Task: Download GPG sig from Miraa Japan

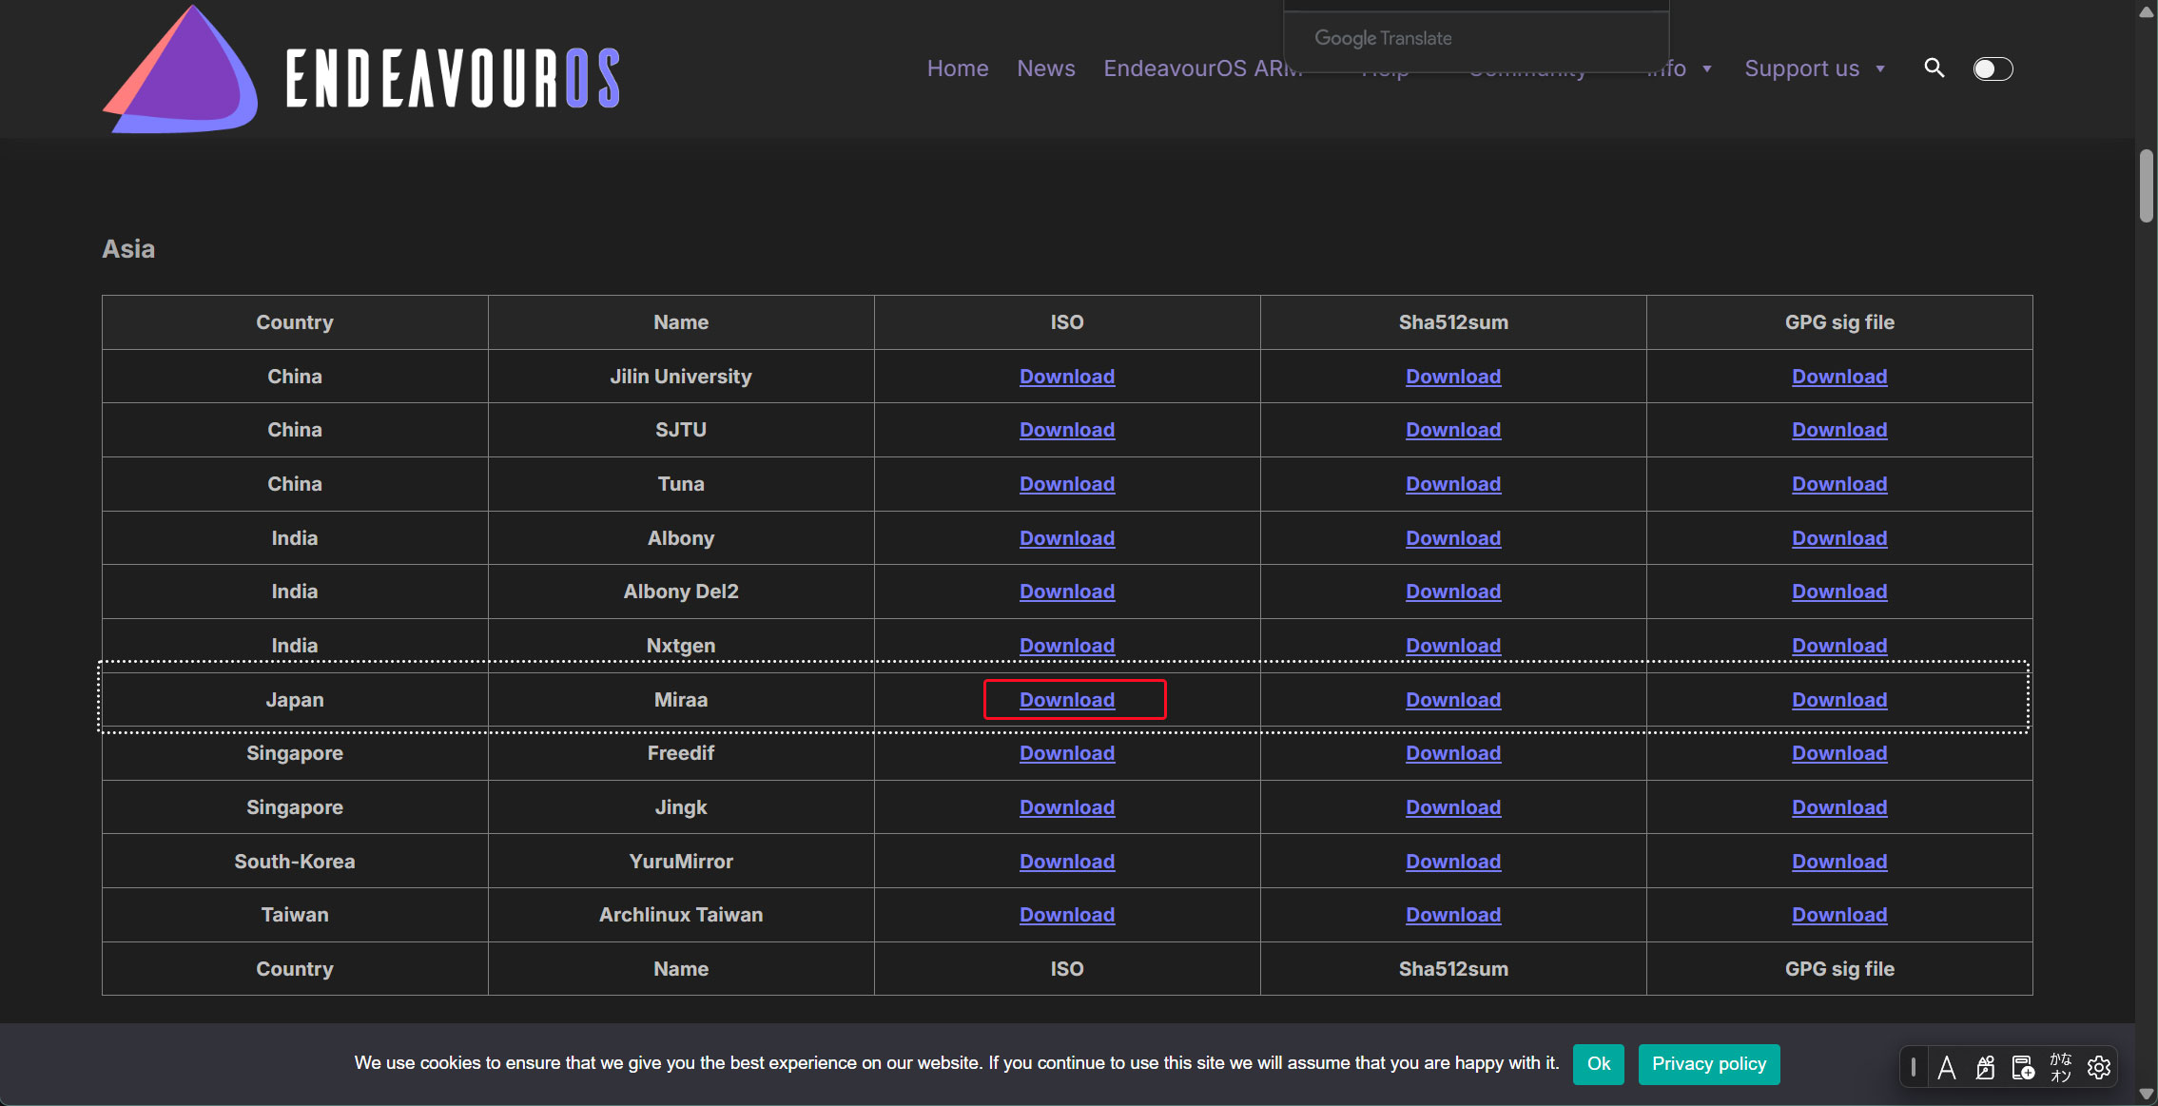Action: pos(1839,700)
